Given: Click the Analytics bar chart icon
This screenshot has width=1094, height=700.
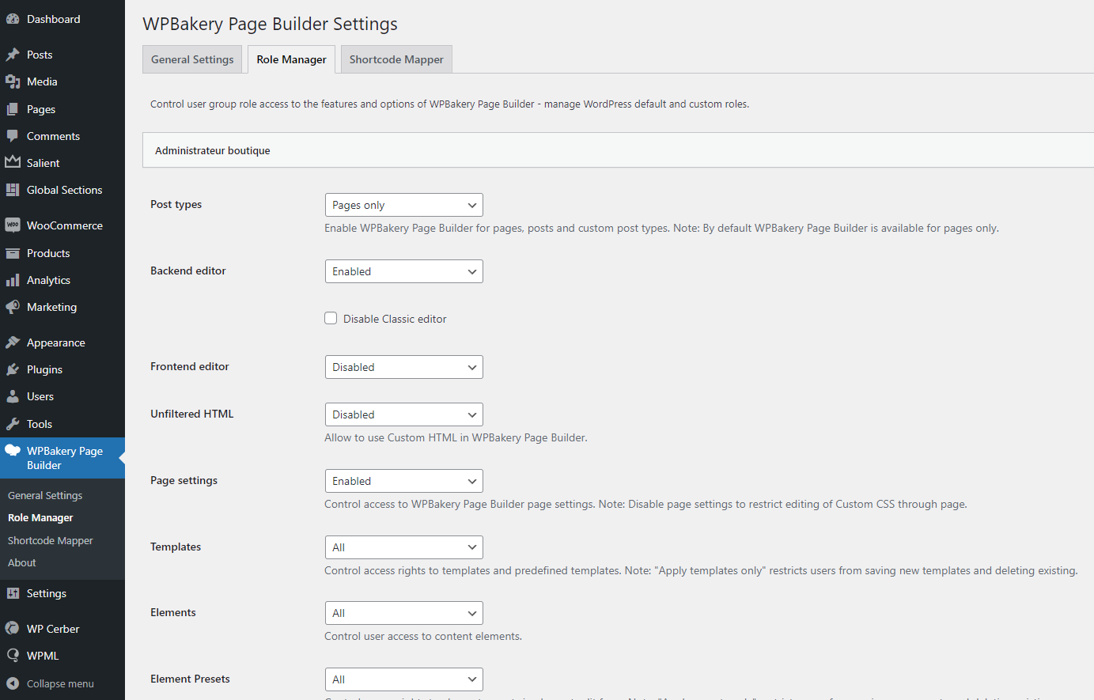Looking at the screenshot, I should [x=13, y=280].
